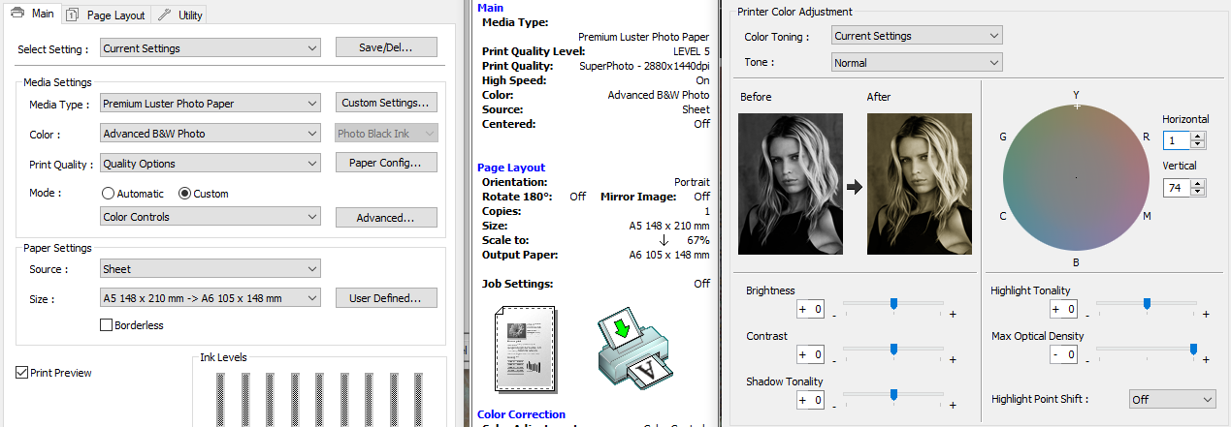This screenshot has width=1231, height=427.
Task: Open the Highlight Point Shift dropdown
Action: click(1172, 399)
